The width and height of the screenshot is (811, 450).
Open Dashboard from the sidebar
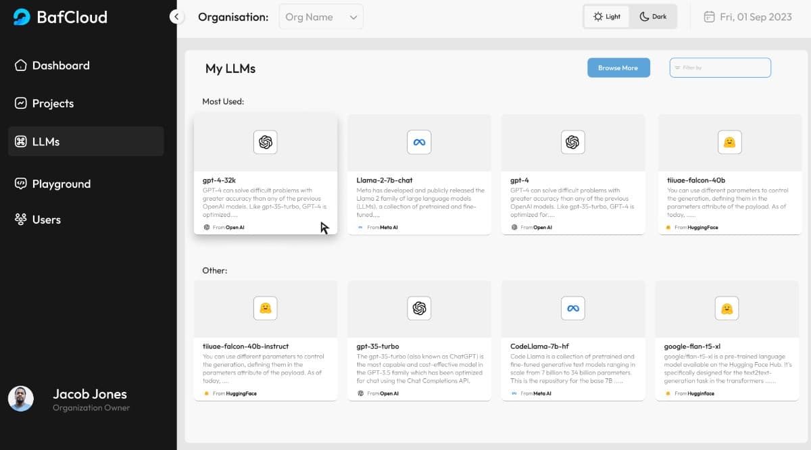(x=86, y=66)
